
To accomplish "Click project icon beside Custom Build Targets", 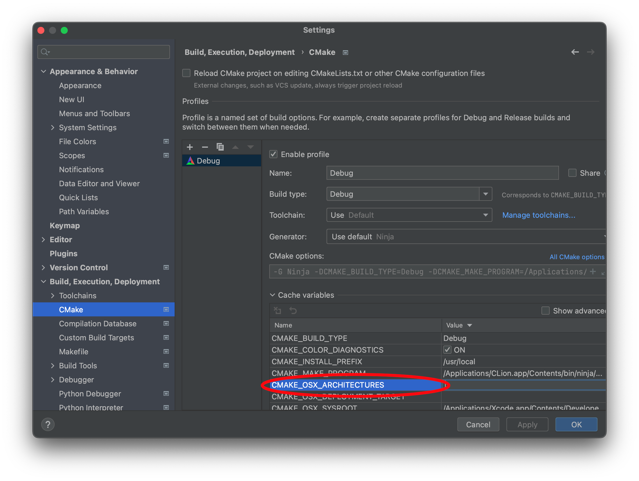I will tap(166, 338).
